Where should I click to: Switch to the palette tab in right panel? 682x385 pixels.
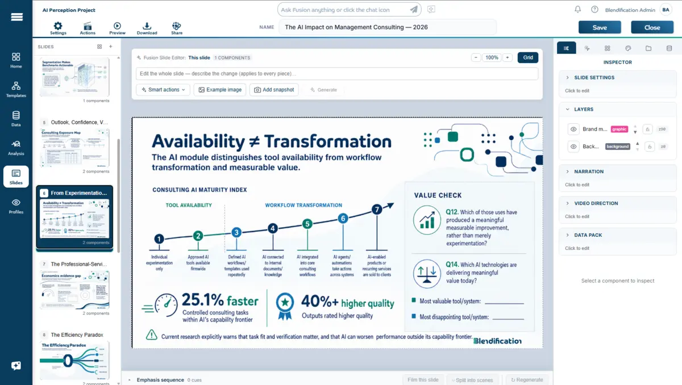click(x=628, y=48)
